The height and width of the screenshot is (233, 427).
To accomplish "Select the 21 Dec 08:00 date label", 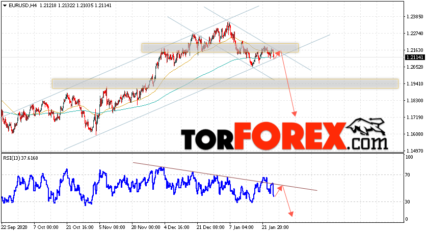I will pyautogui.click(x=210, y=227).
